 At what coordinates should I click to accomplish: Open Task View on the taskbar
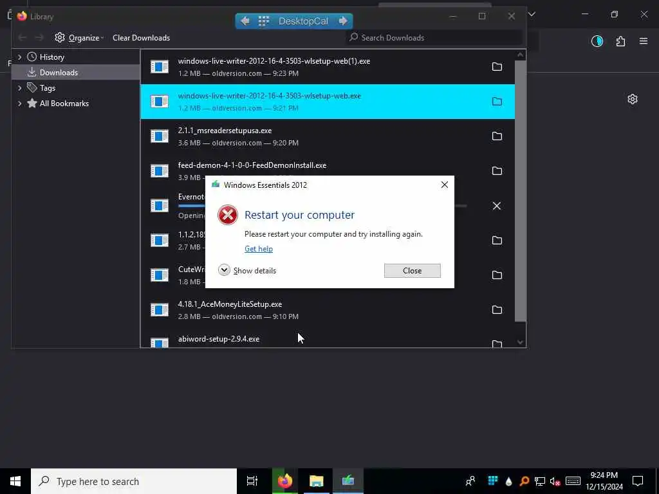point(252,481)
